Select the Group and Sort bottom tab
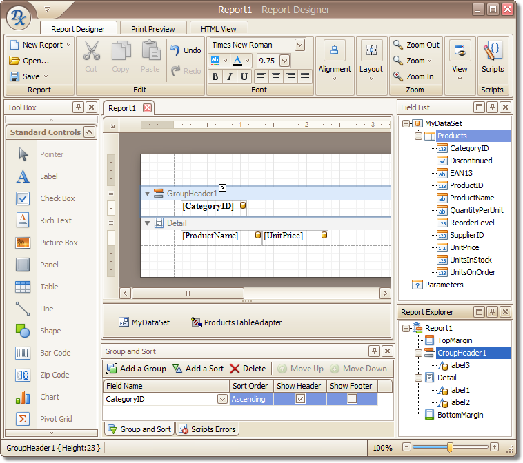523x463 pixels. coord(139,429)
